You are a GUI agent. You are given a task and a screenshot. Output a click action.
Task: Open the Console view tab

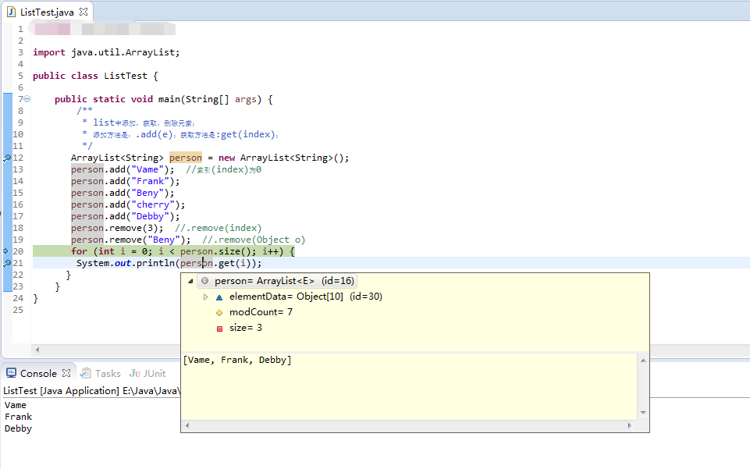pos(38,373)
